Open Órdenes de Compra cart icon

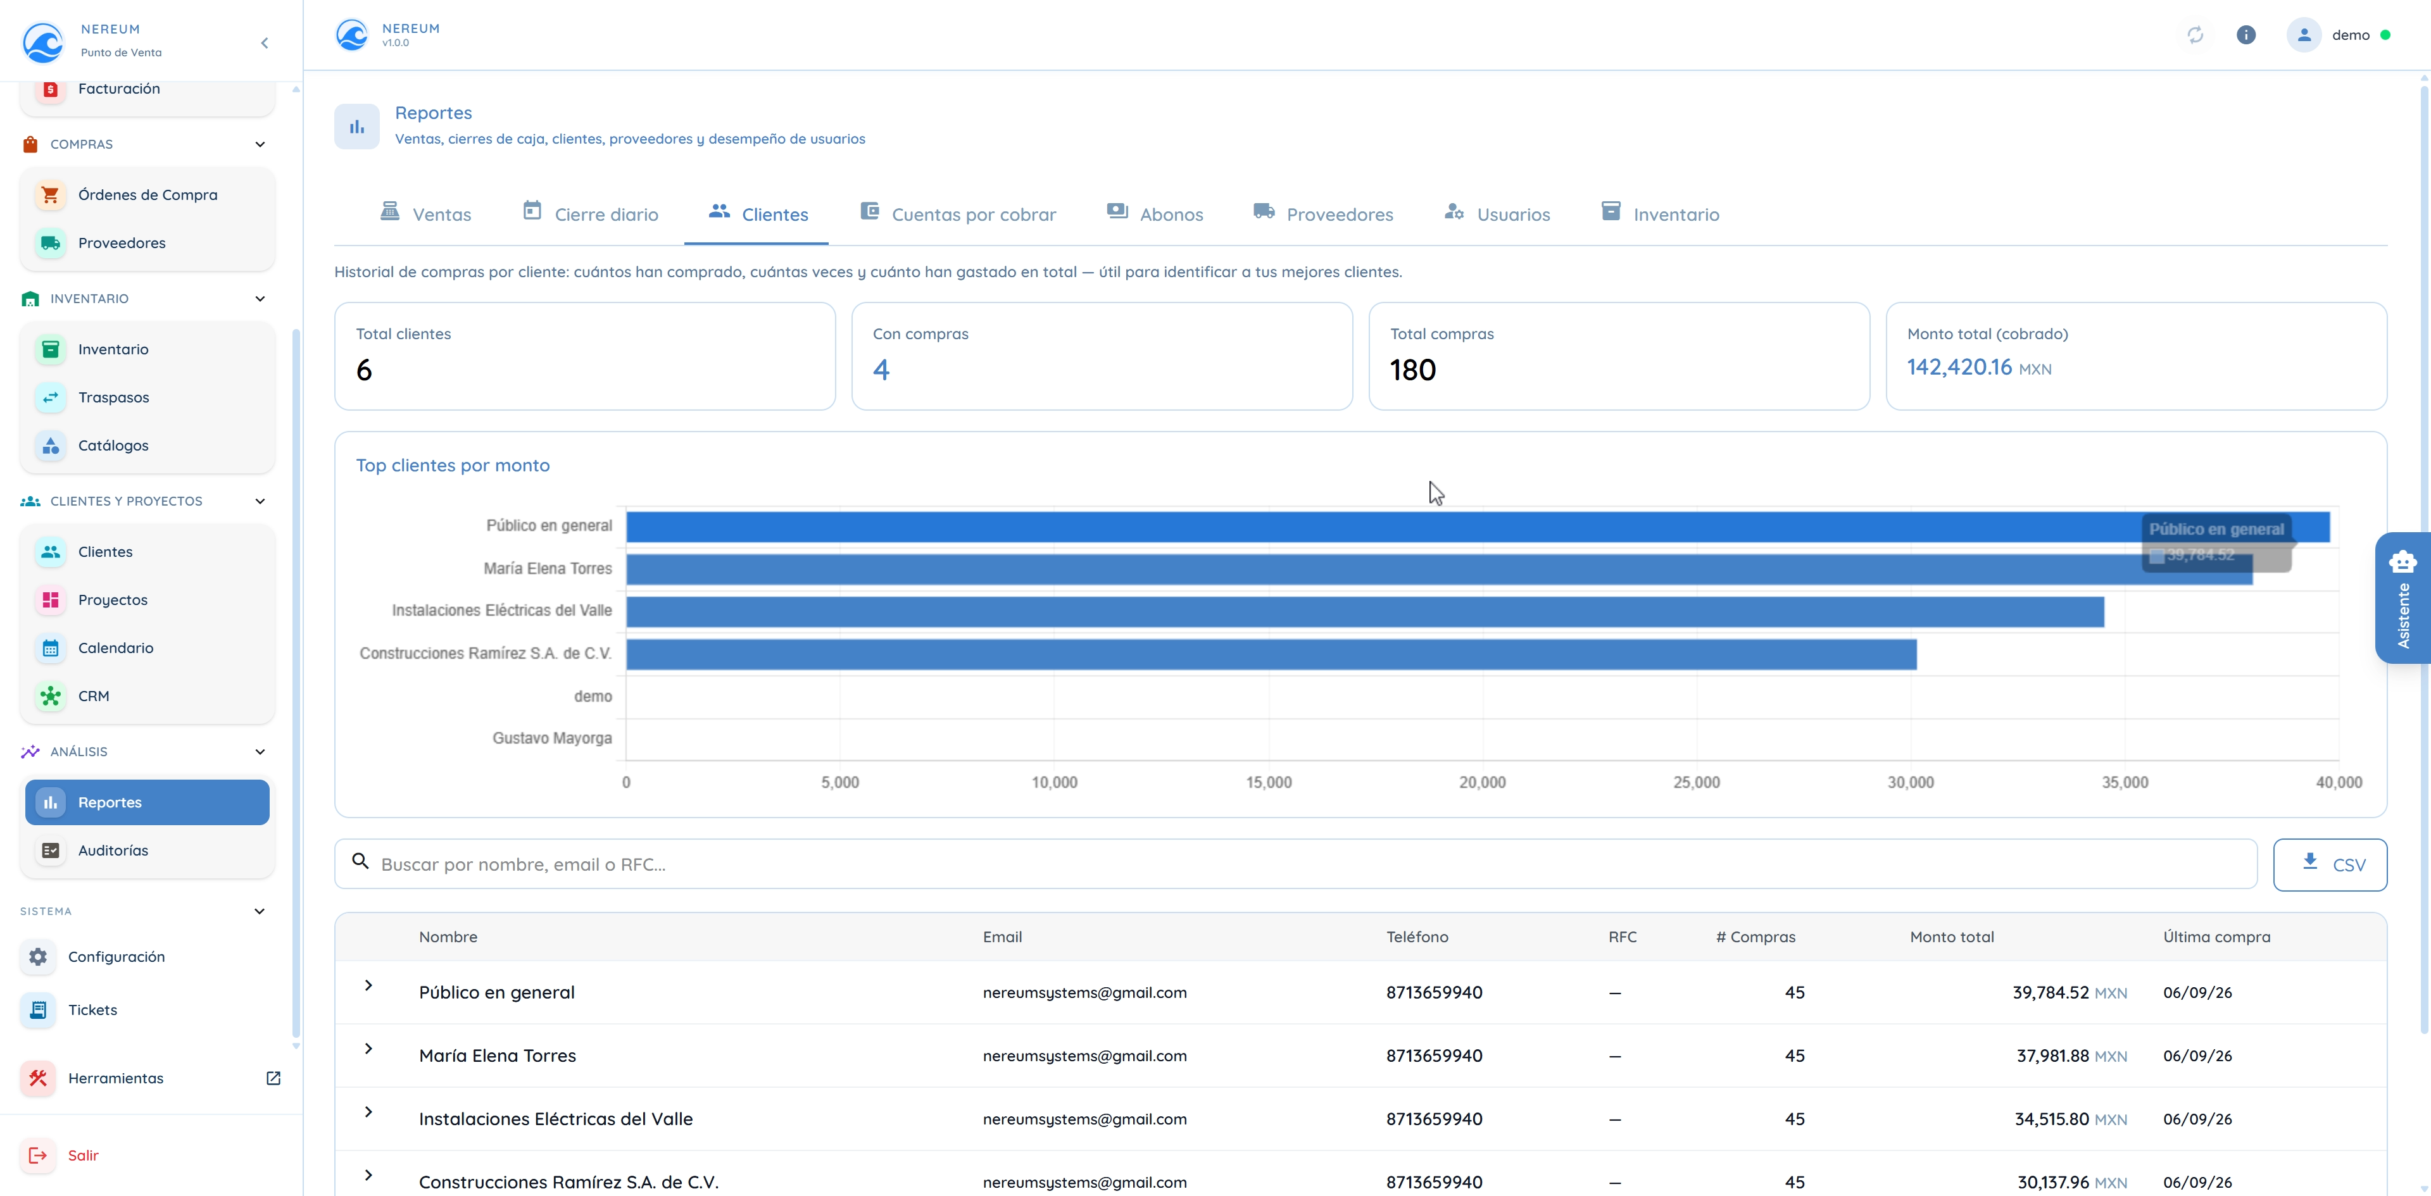[x=50, y=196]
